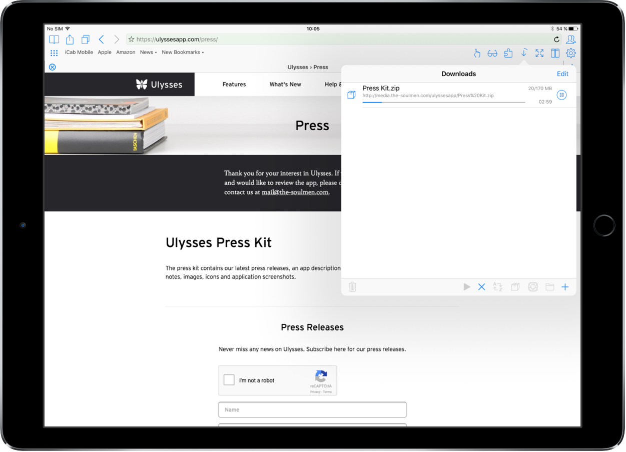Click the URL address bar
This screenshot has width=626, height=452.
point(343,40)
